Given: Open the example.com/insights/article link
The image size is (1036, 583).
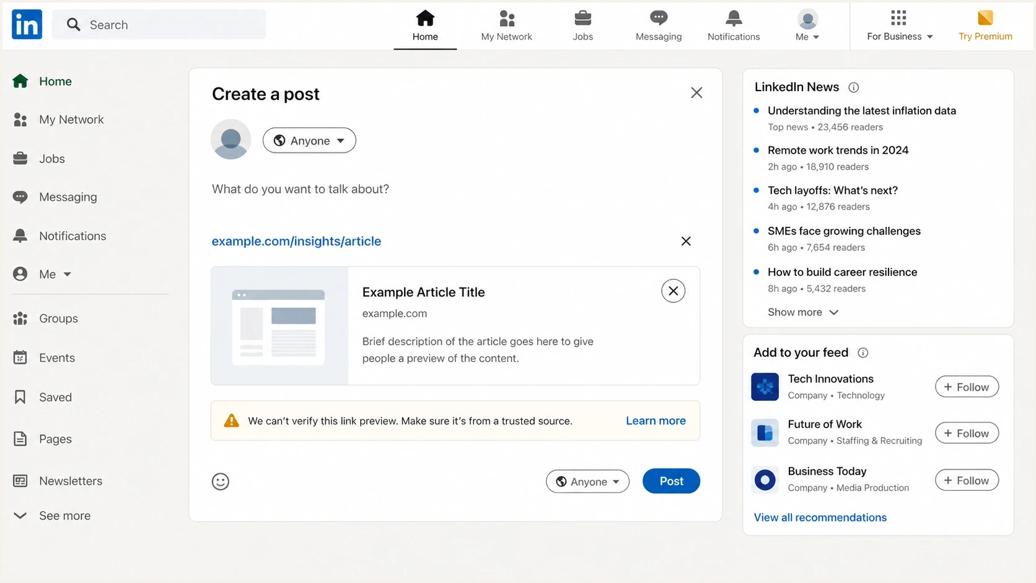Looking at the screenshot, I should coord(296,241).
